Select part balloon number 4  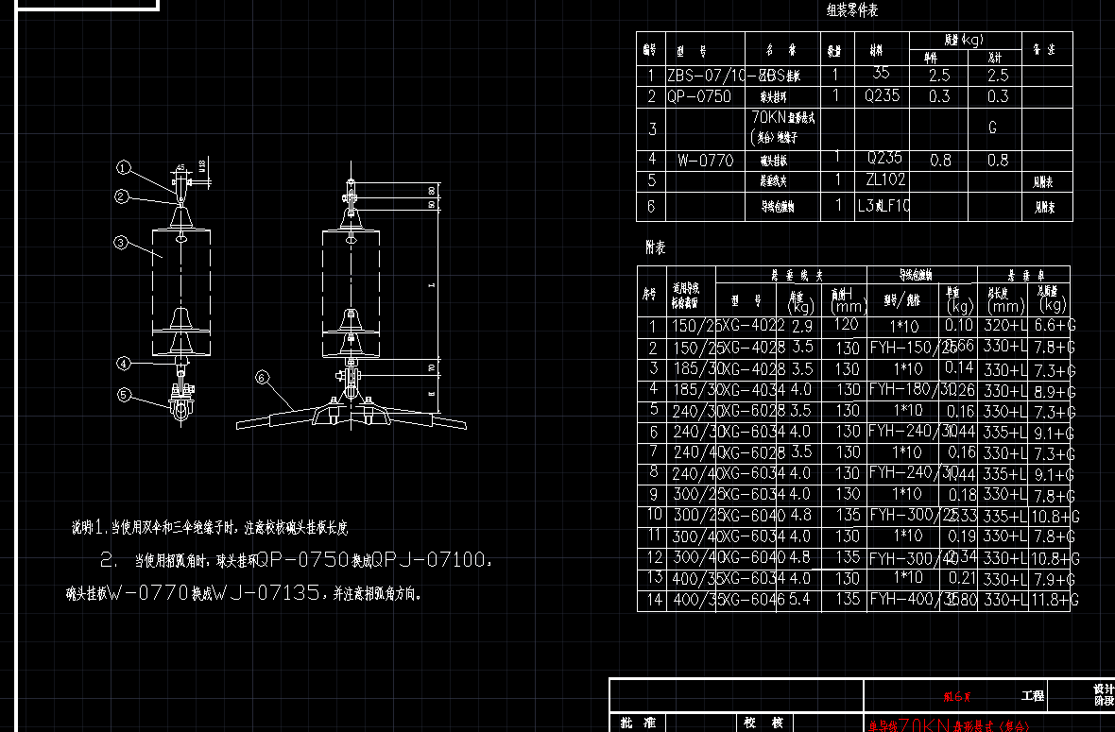coord(124,363)
